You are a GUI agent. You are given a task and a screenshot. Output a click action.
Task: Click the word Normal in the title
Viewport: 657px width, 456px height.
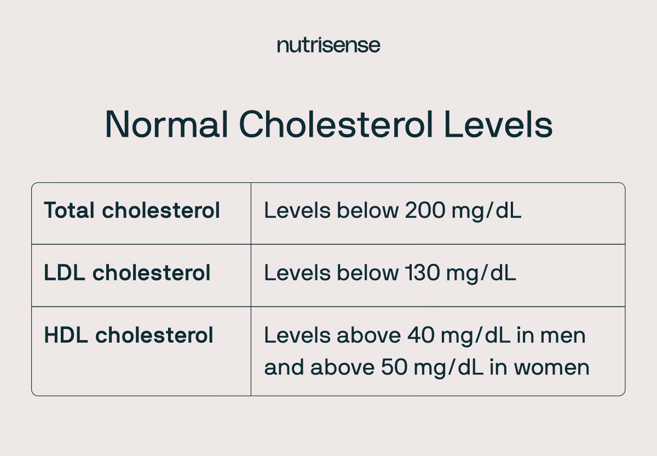166,125
